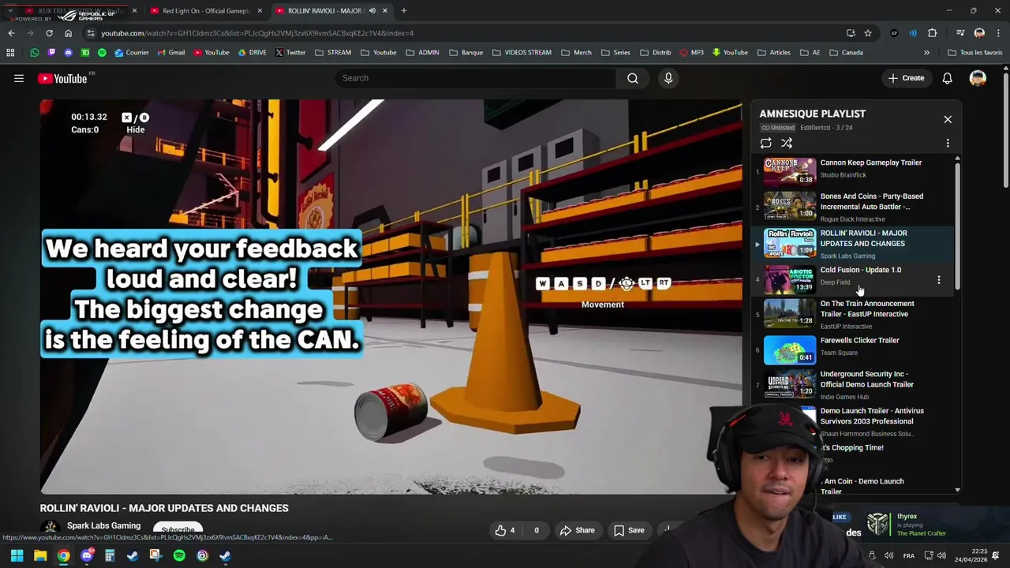Dislike the Rollin' Ravioli video

(x=537, y=530)
